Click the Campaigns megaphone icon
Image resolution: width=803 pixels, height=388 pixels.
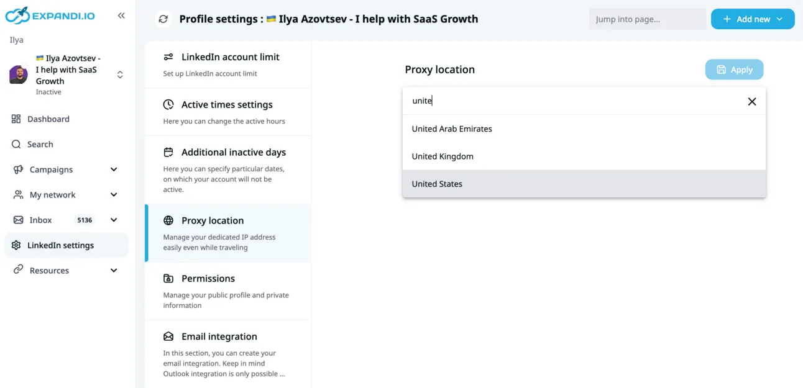[19, 169]
